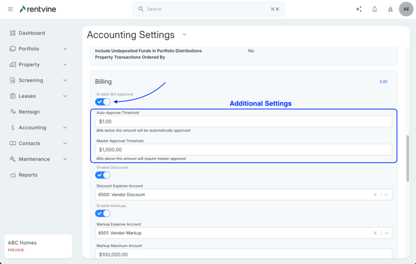The image size is (416, 264).
Task: Click the Rentvine logo
Action: [40, 9]
